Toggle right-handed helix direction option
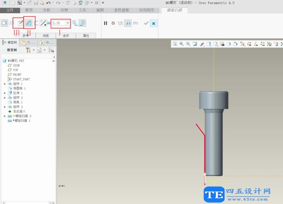This screenshot has width=283, height=204. (82, 23)
